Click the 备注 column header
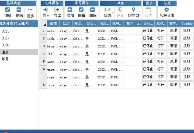The width and height of the screenshot is (194, 133). pos(130,24)
